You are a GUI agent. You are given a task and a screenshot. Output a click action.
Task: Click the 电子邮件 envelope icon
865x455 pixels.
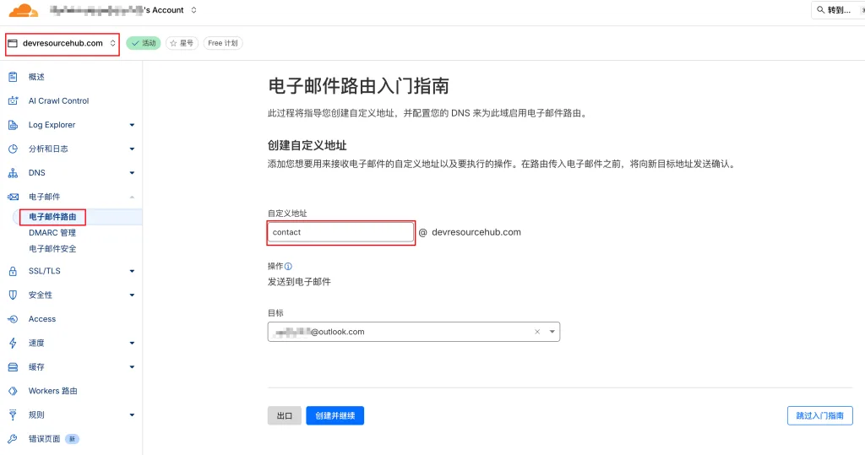pos(13,197)
